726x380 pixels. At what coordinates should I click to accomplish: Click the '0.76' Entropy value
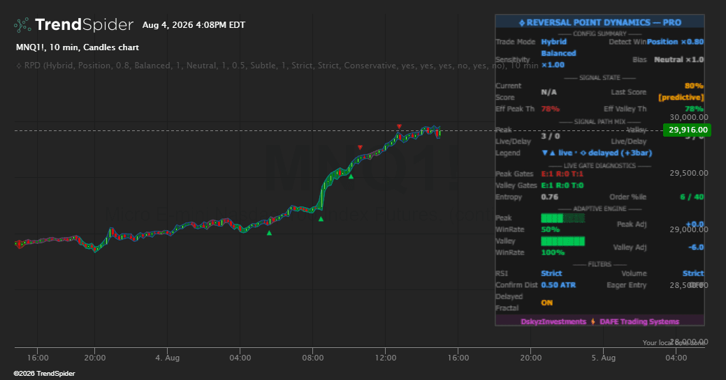[x=550, y=197]
